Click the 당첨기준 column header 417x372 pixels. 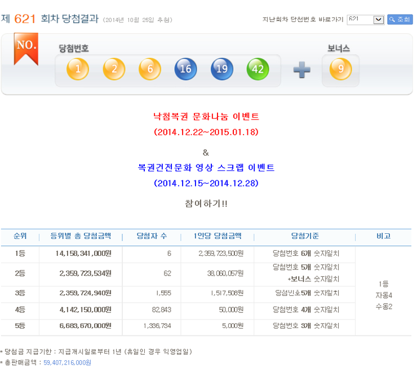(305, 236)
